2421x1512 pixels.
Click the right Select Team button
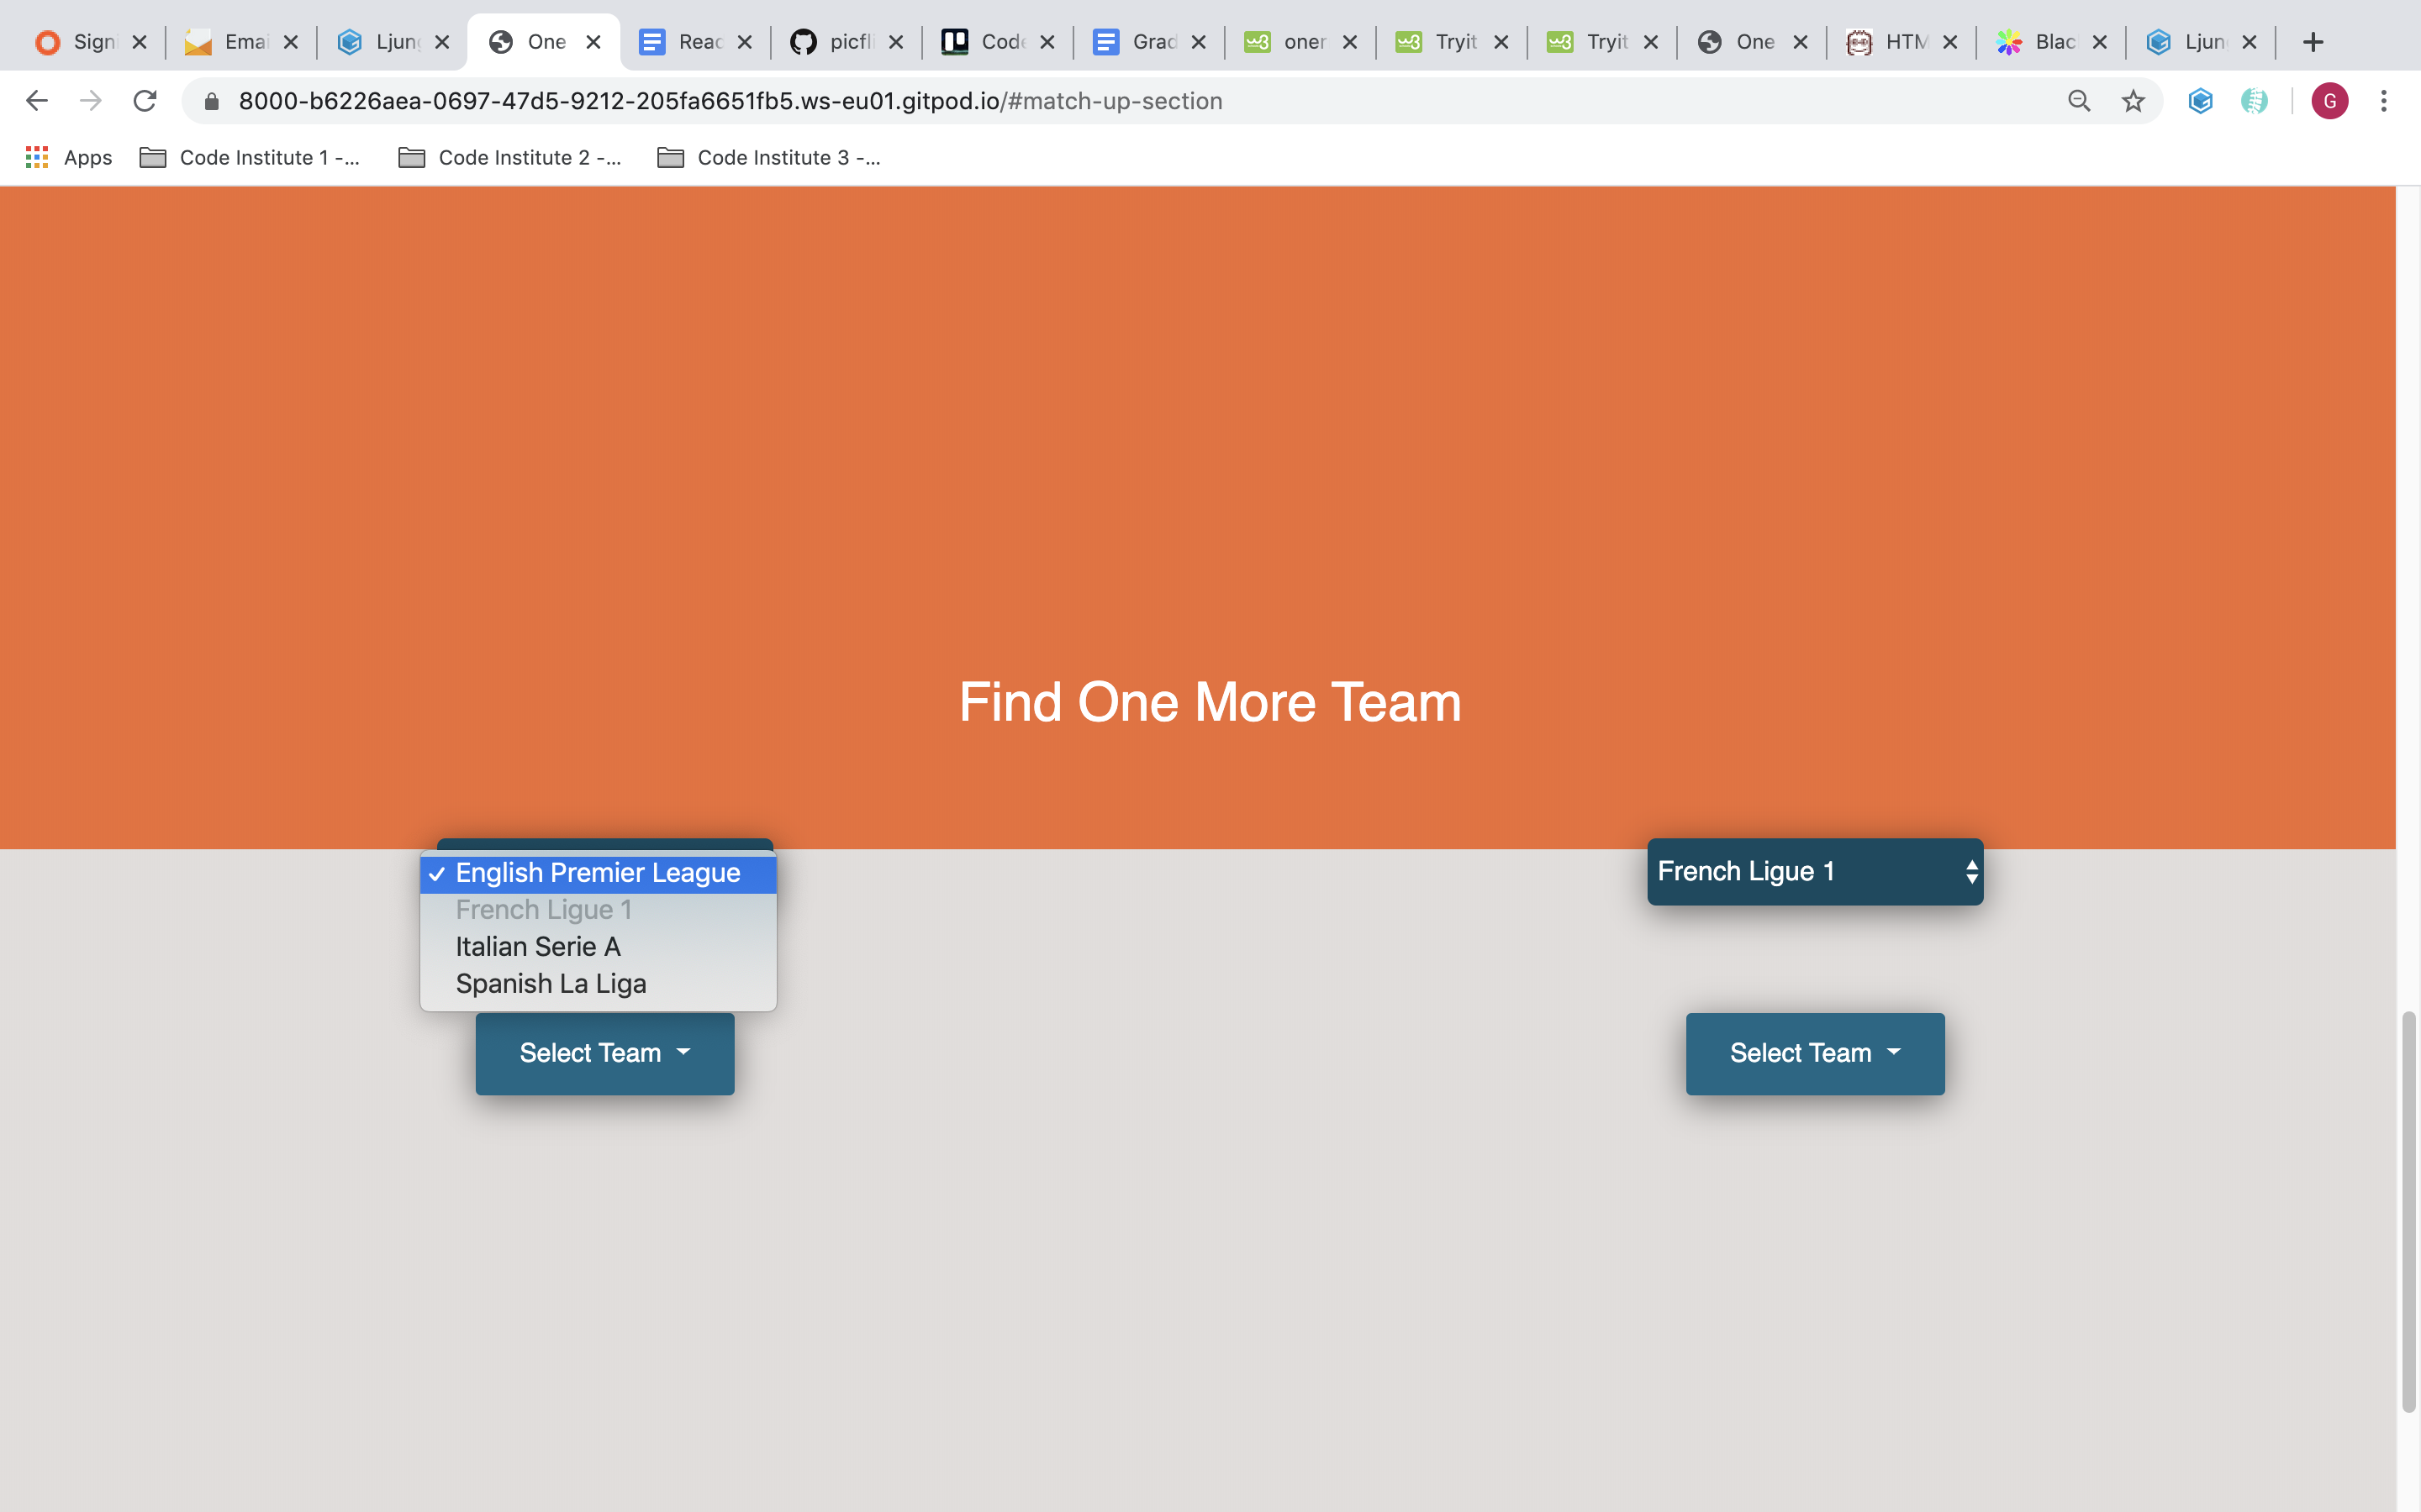tap(1814, 1053)
